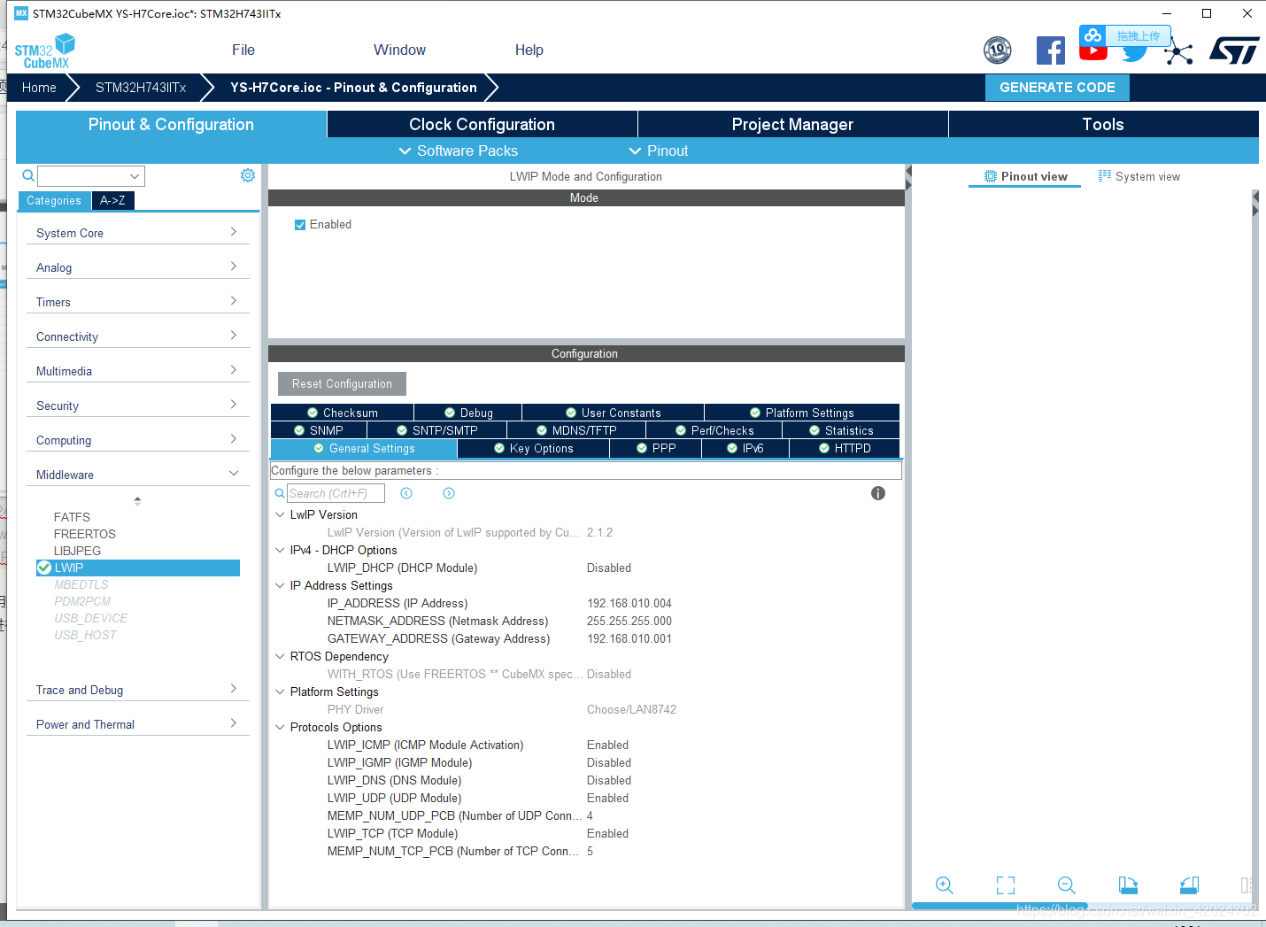Uncheck the LWIP Enabled checkbox
1266x927 pixels.
[300, 225]
